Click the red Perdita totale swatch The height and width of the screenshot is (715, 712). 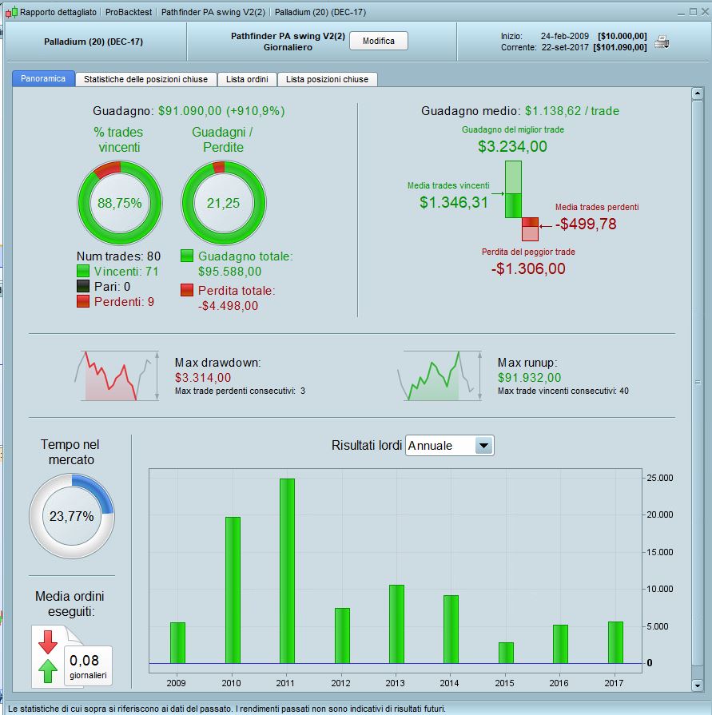click(x=187, y=290)
